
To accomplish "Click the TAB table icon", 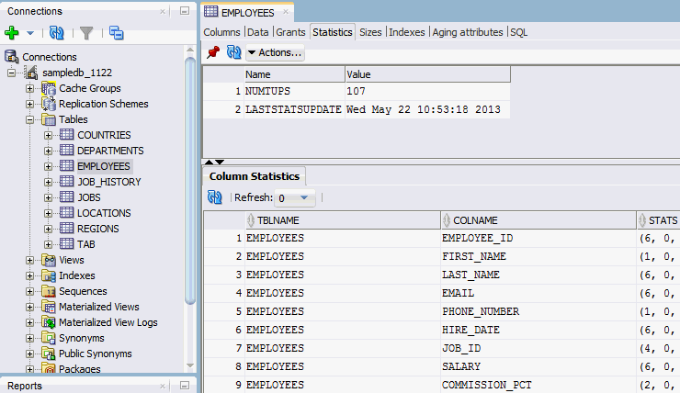I will (66, 244).
